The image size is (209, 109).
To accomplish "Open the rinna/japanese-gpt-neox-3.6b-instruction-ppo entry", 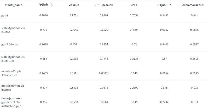I will tap(13, 102).
